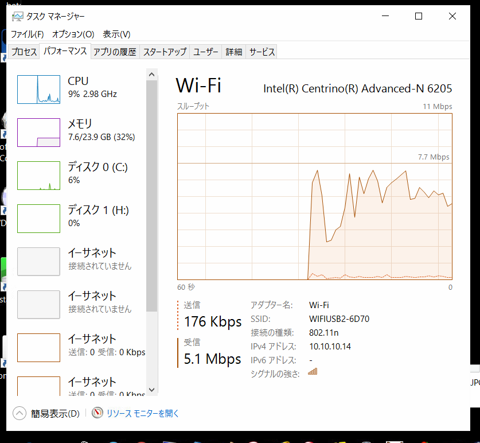
Task: Click the signal strength bars icon
Action: click(x=313, y=372)
